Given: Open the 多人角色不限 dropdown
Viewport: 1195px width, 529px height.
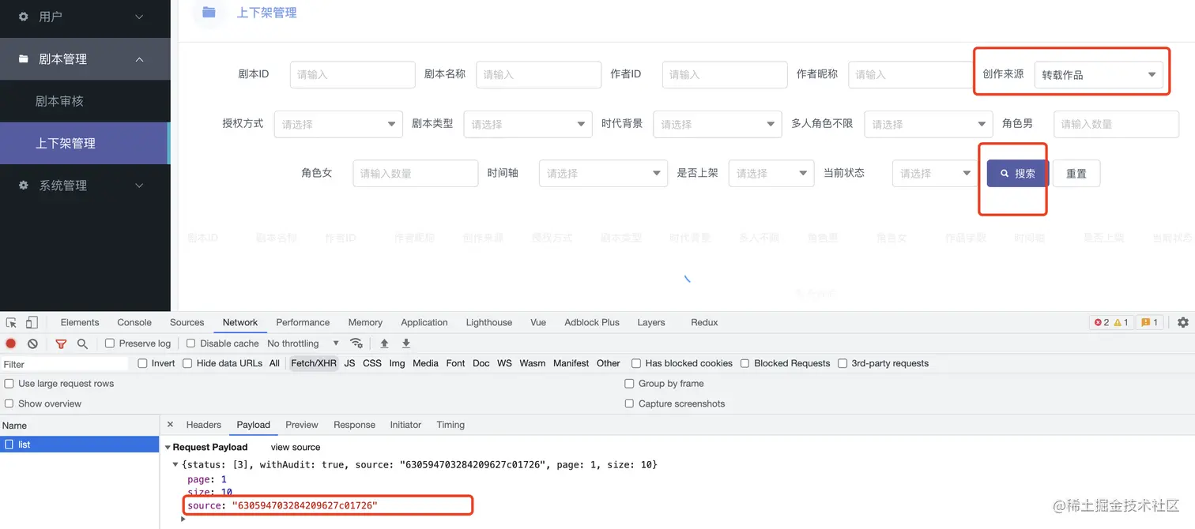Looking at the screenshot, I should click(x=929, y=124).
